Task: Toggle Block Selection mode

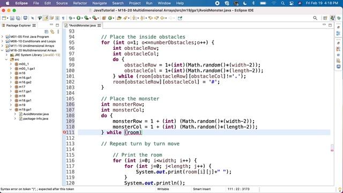Action: pyautogui.click(x=57, y=18)
